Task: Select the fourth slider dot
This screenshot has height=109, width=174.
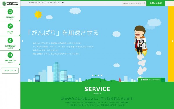Action: (x=102, y=75)
